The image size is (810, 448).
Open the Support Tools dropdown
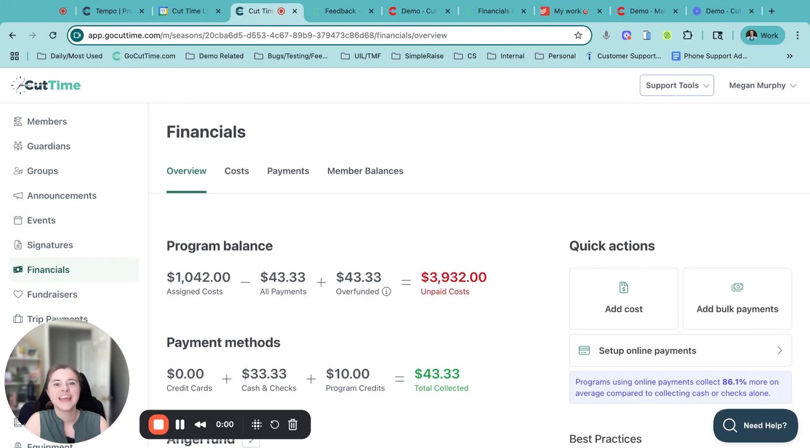pyautogui.click(x=676, y=85)
